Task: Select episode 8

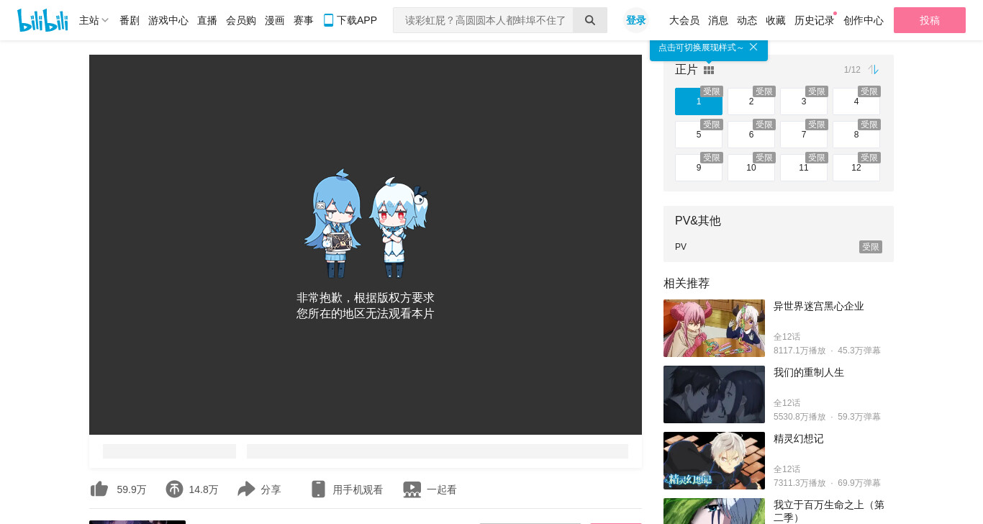Action: [x=856, y=135]
